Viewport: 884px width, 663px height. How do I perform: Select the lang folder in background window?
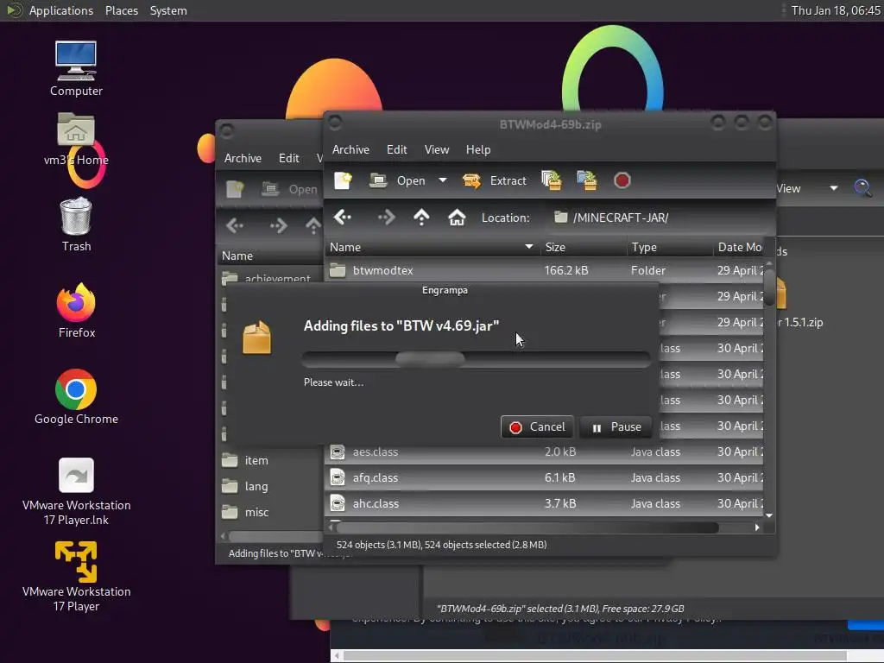(x=272, y=487)
